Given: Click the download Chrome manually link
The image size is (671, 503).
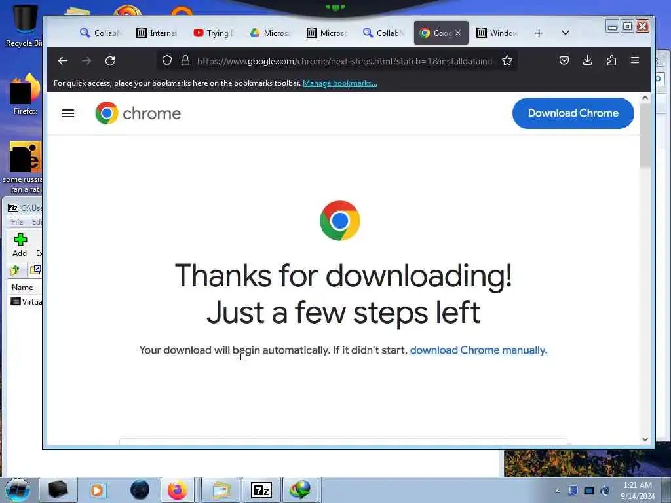Looking at the screenshot, I should pos(478,350).
